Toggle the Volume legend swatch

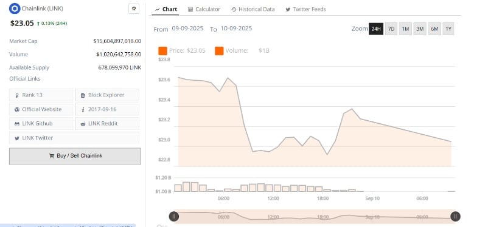219,51
